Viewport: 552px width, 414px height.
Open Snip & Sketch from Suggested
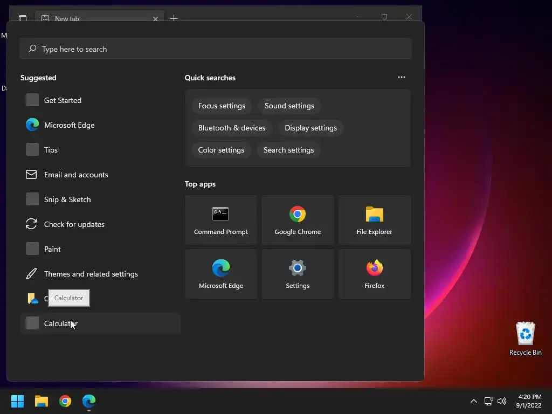pos(100,199)
